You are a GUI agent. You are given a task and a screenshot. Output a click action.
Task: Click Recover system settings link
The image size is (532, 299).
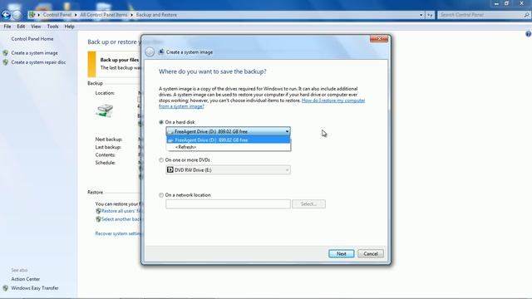118,233
